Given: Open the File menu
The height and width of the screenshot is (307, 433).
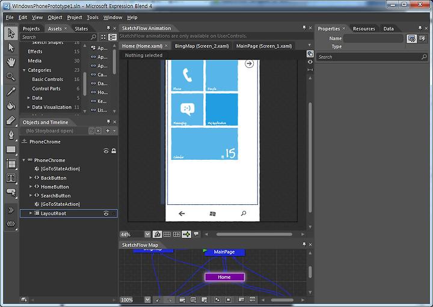Looking at the screenshot, I should coord(10,17).
